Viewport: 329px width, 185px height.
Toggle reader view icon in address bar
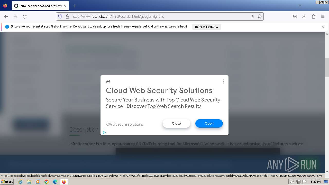(x=252, y=16)
